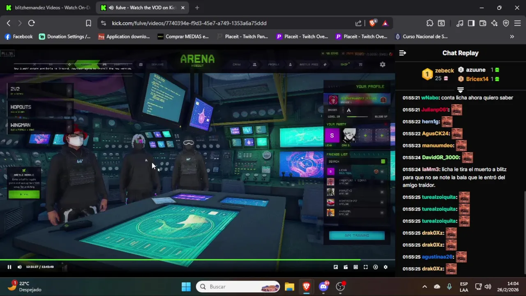This screenshot has width=526, height=296.
Task: Seek on the green video progress bar
Action: pos(197,260)
